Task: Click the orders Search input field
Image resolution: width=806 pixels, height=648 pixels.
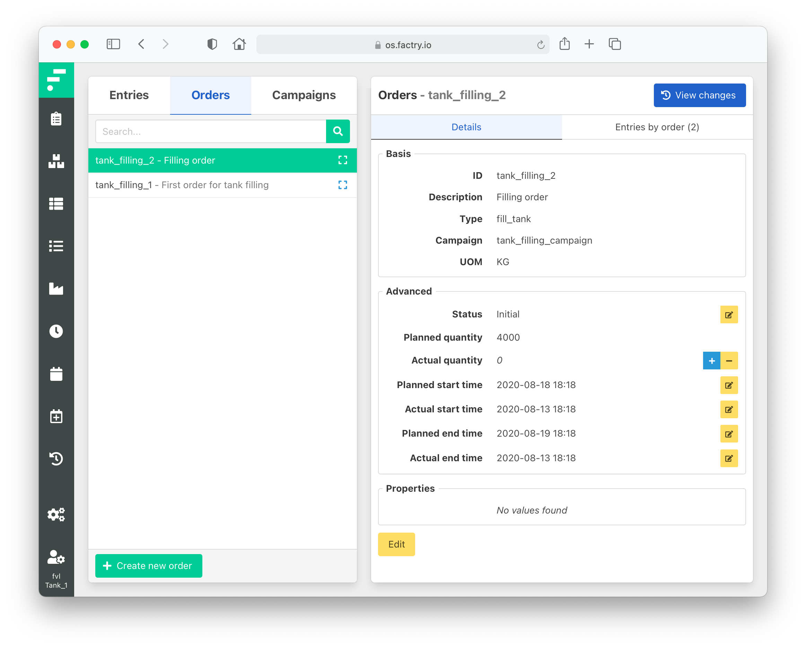Action: [x=210, y=131]
